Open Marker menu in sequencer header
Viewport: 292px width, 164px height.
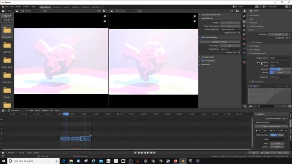[45, 110]
